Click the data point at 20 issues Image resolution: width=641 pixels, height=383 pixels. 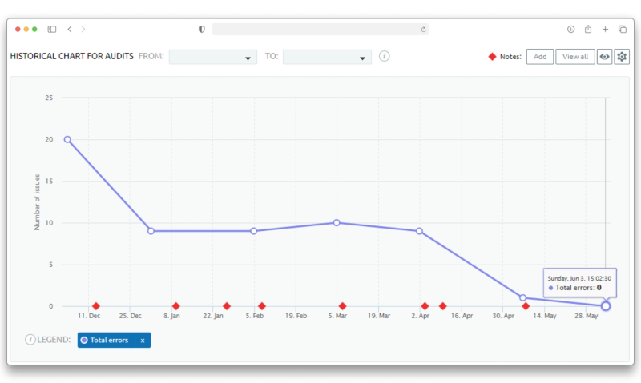[67, 139]
